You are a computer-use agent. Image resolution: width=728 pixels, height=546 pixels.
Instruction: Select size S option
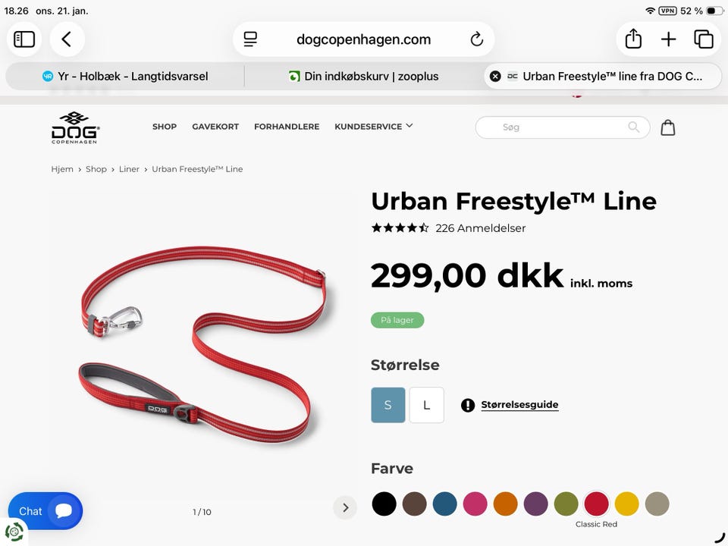point(388,405)
